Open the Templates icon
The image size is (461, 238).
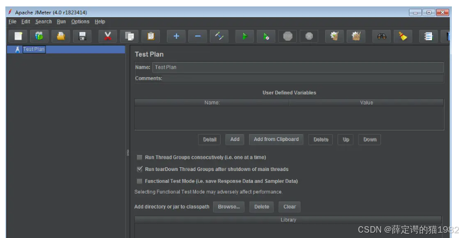[39, 36]
